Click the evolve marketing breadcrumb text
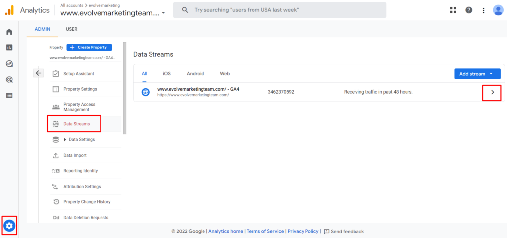Viewport: 507px width, 238px height. pyautogui.click(x=105, y=5)
